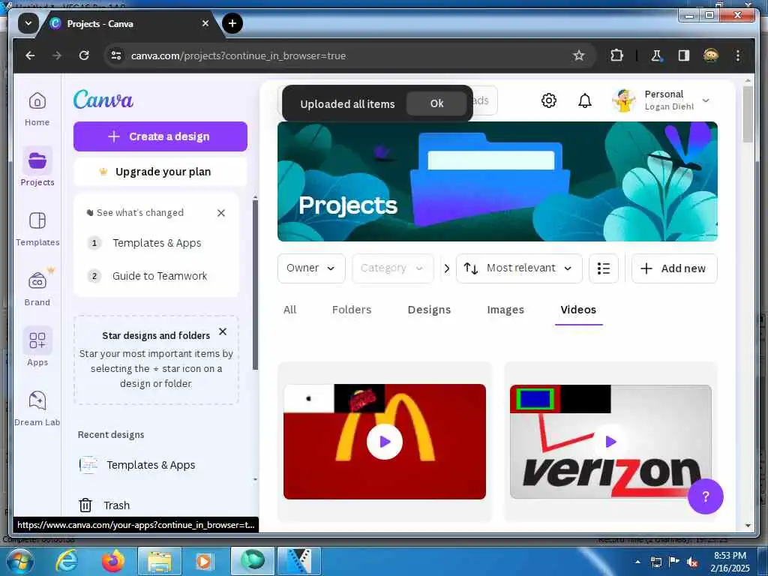Open the Projects sidebar icon
The image size is (768, 576).
(x=37, y=167)
